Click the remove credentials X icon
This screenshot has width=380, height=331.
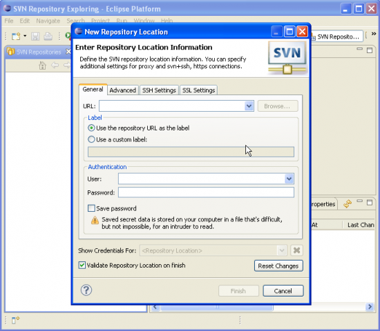coord(296,250)
